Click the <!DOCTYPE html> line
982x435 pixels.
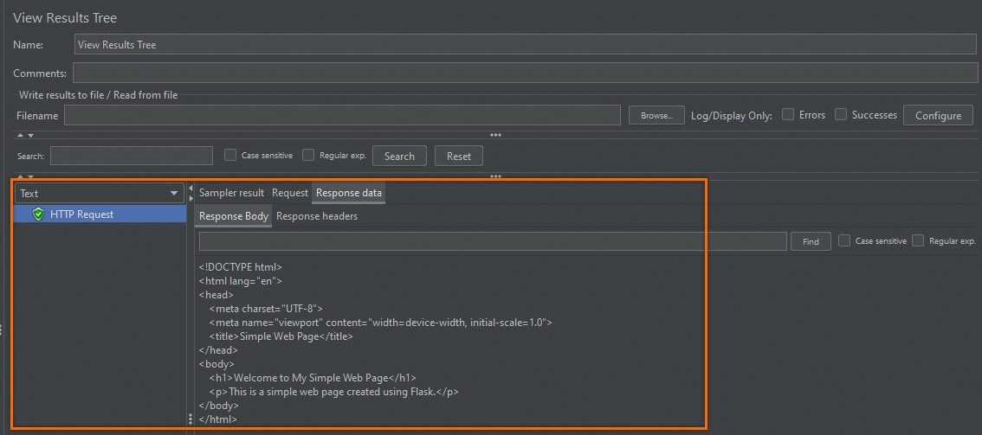(241, 267)
